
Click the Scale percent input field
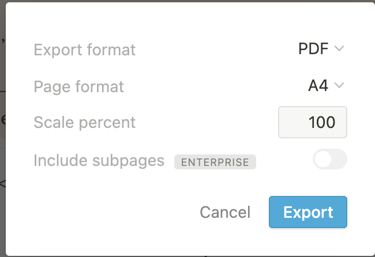click(312, 122)
